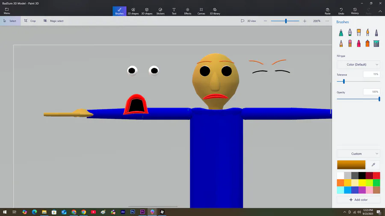Click the Tolerance 15% input field

click(371, 74)
